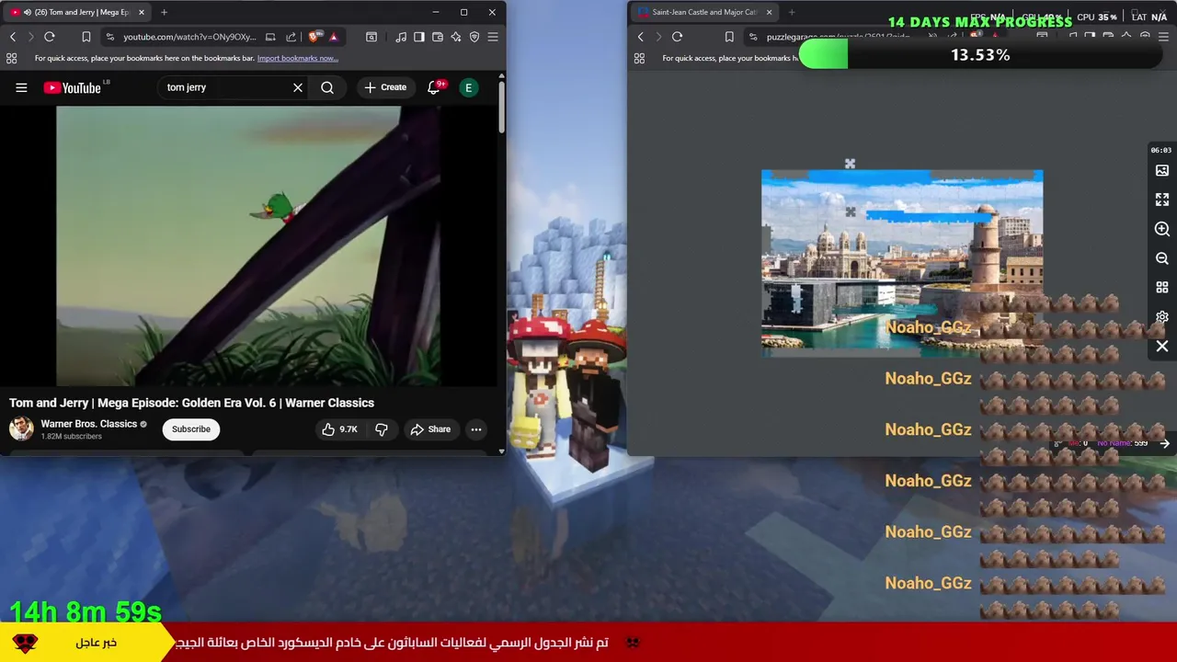Open Leo AI sparkle icon
This screenshot has width=1177, height=662.
pos(456,37)
